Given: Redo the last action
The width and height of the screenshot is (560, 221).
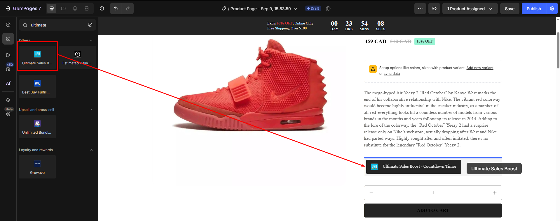Looking at the screenshot, I should [128, 8].
